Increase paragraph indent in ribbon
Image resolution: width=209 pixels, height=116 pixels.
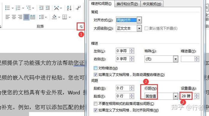coord(48,8)
